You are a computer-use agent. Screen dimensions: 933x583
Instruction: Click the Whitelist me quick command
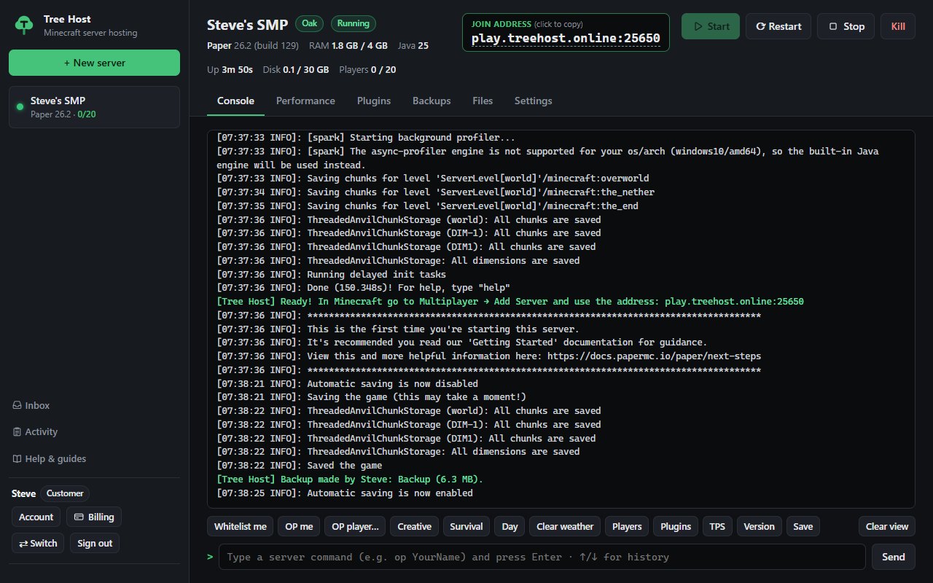[241, 526]
